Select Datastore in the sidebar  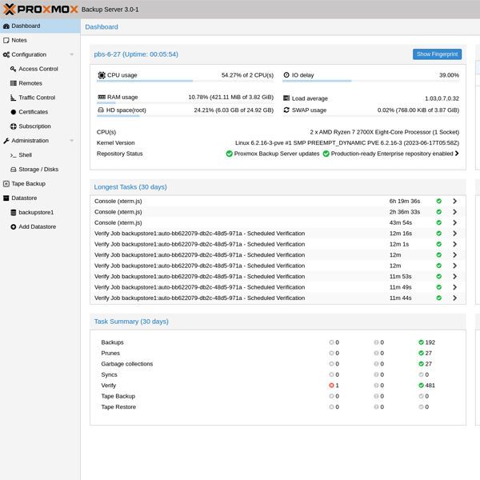tap(40, 198)
